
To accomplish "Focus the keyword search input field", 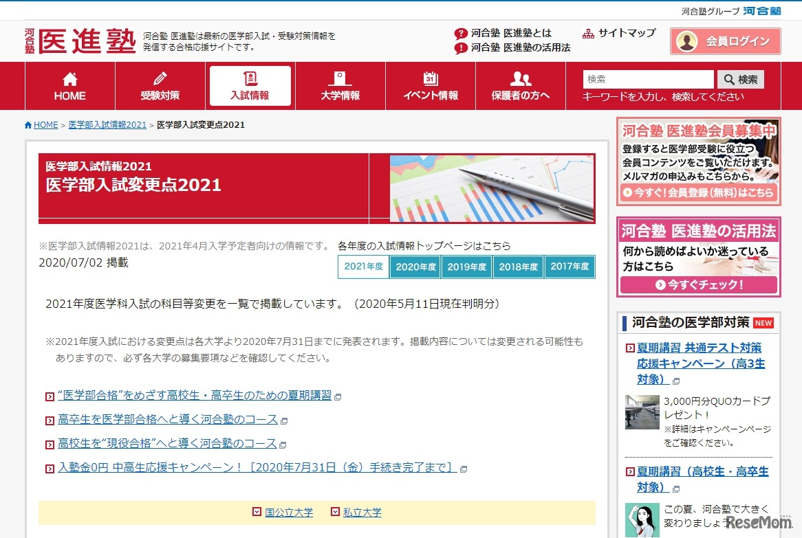I will click(648, 79).
